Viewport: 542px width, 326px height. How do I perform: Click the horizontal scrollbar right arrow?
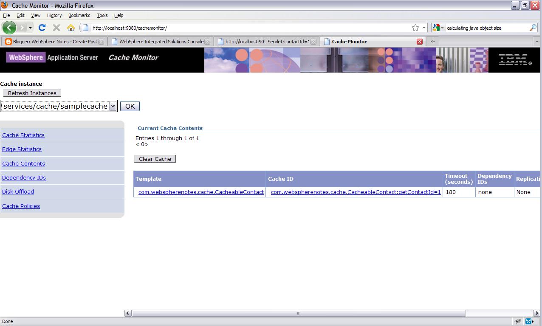click(537, 313)
